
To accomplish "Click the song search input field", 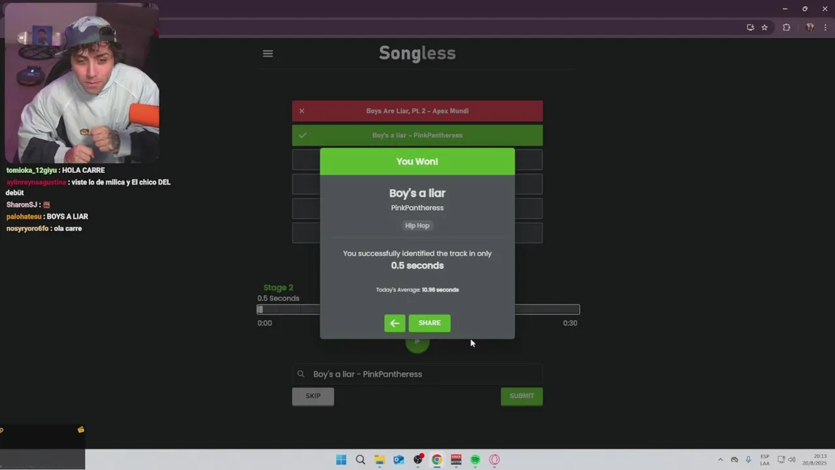I will point(417,374).
